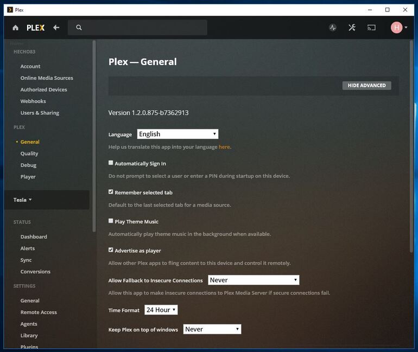This screenshot has width=418, height=352.
Task: Click the sidebar scrollbar
Action: pos(94,136)
